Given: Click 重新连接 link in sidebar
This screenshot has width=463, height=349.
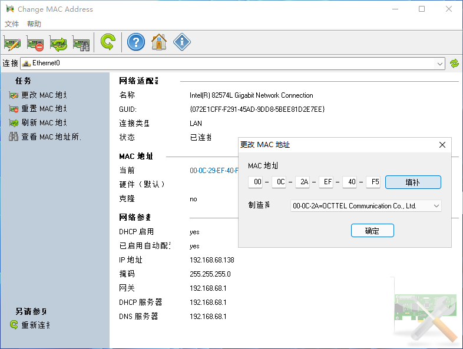Looking at the screenshot, I should 35,325.
